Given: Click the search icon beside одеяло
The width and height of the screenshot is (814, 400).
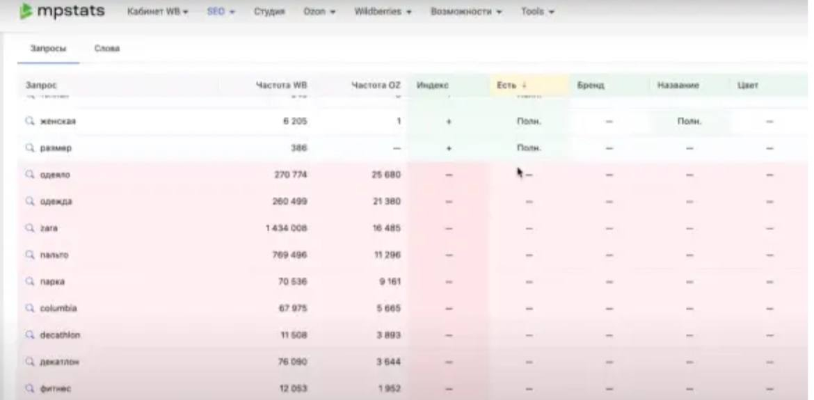Looking at the screenshot, I should coord(30,175).
